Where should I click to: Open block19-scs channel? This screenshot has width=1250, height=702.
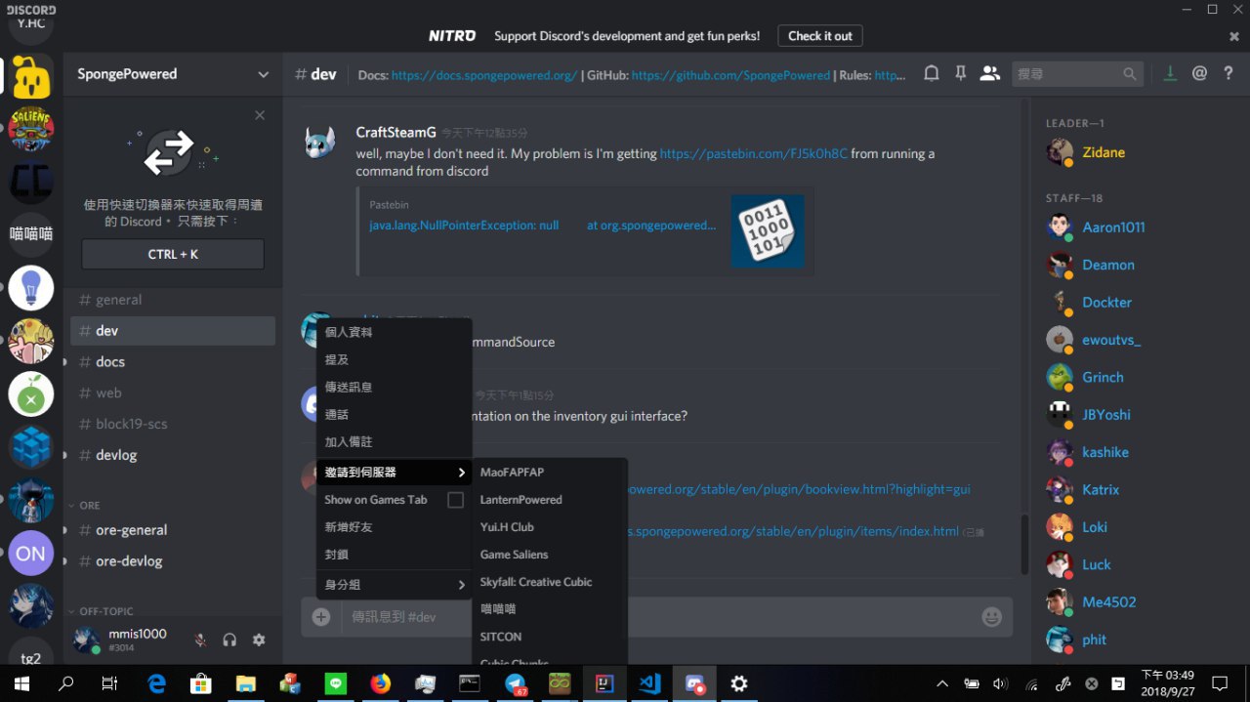tap(173, 424)
